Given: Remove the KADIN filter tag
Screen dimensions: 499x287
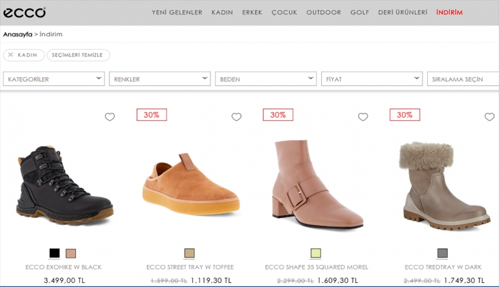Looking at the screenshot, I should pyautogui.click(x=11, y=55).
